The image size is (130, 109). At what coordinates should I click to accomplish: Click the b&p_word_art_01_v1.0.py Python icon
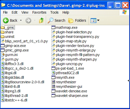3,41
